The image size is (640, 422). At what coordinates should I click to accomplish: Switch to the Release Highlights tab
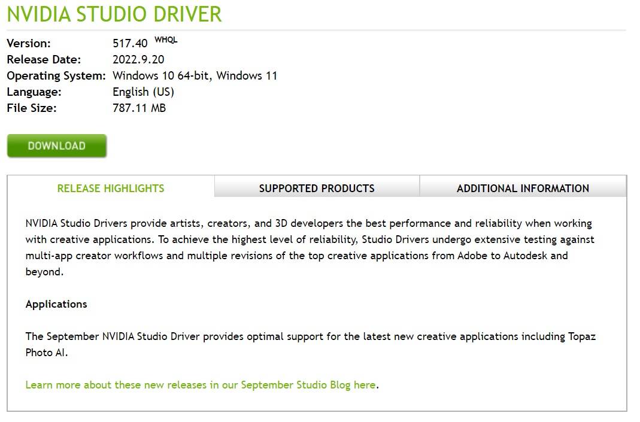tap(111, 188)
